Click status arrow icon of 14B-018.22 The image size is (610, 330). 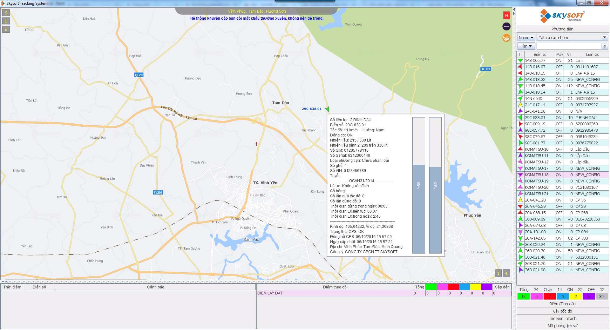(520, 79)
